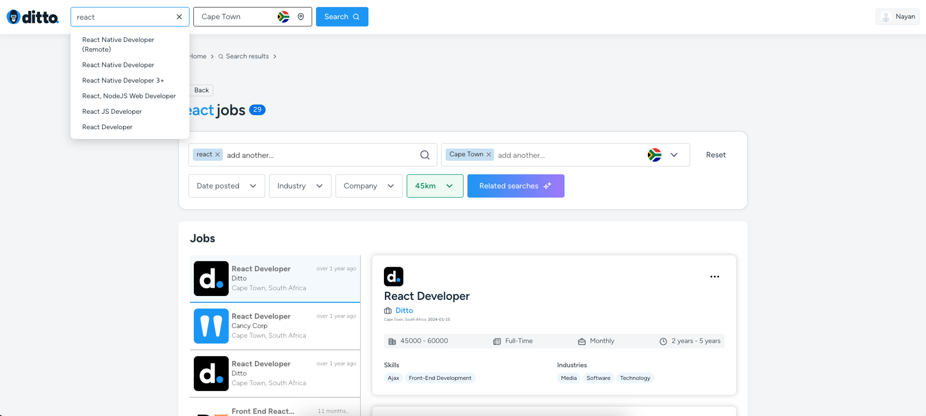
Task: Open the Date posted dropdown
Action: (x=227, y=186)
